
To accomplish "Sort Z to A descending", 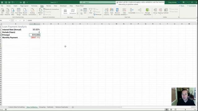I will [x=82, y=13].
